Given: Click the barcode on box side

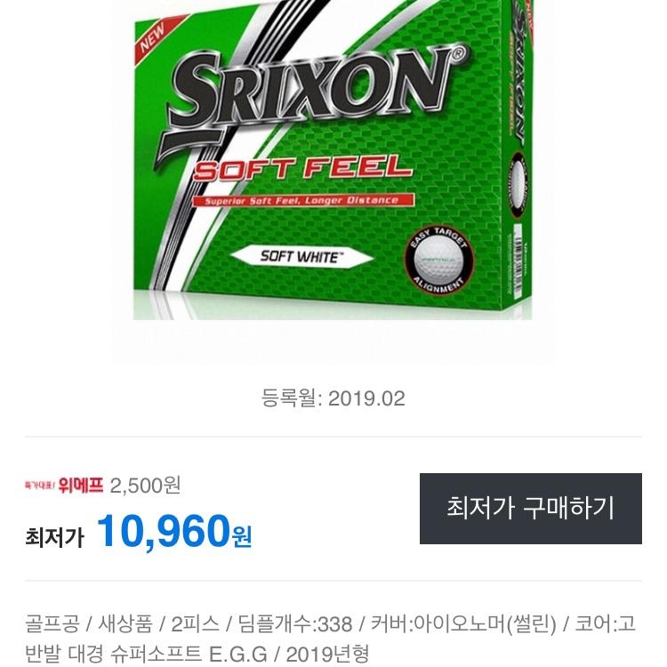Looking at the screenshot, I should pos(518,264).
